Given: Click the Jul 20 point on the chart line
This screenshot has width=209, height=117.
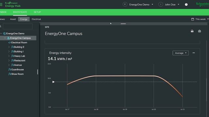Looking at the screenshot, I should tap(154, 76).
